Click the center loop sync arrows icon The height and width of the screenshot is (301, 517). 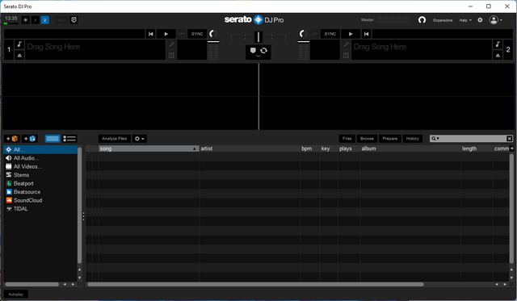pyautogui.click(x=263, y=50)
